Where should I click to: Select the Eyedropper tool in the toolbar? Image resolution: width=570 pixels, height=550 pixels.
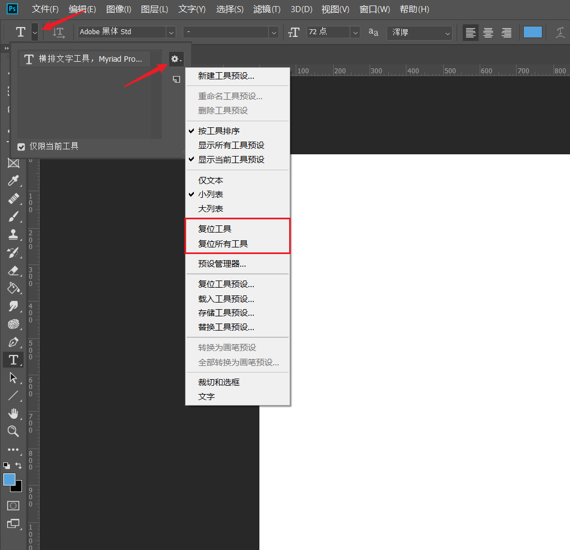tap(13, 181)
